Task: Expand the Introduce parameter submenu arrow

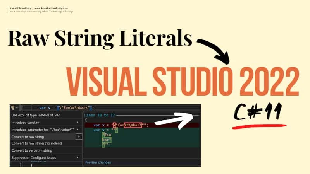Action: point(77,130)
